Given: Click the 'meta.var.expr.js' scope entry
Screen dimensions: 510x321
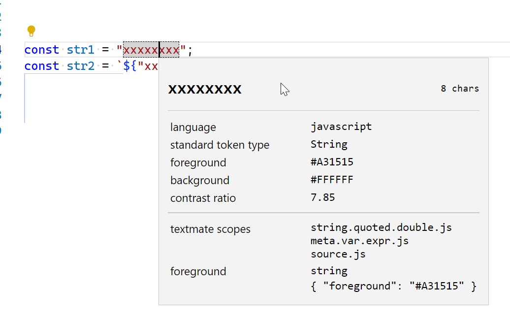Looking at the screenshot, I should click(360, 241).
